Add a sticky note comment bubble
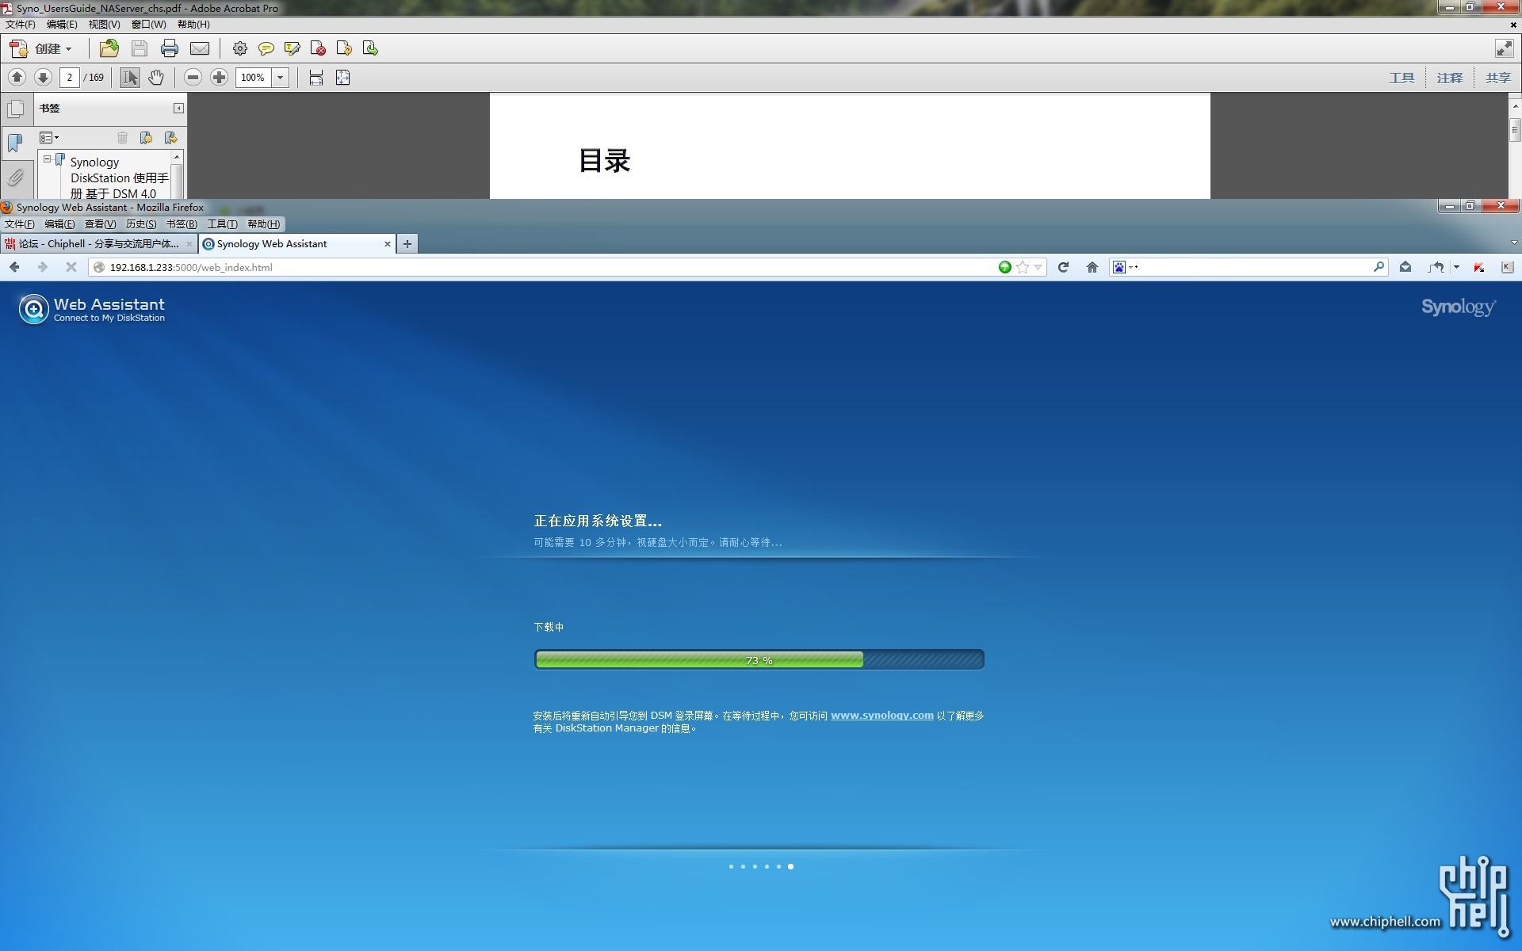 [266, 49]
